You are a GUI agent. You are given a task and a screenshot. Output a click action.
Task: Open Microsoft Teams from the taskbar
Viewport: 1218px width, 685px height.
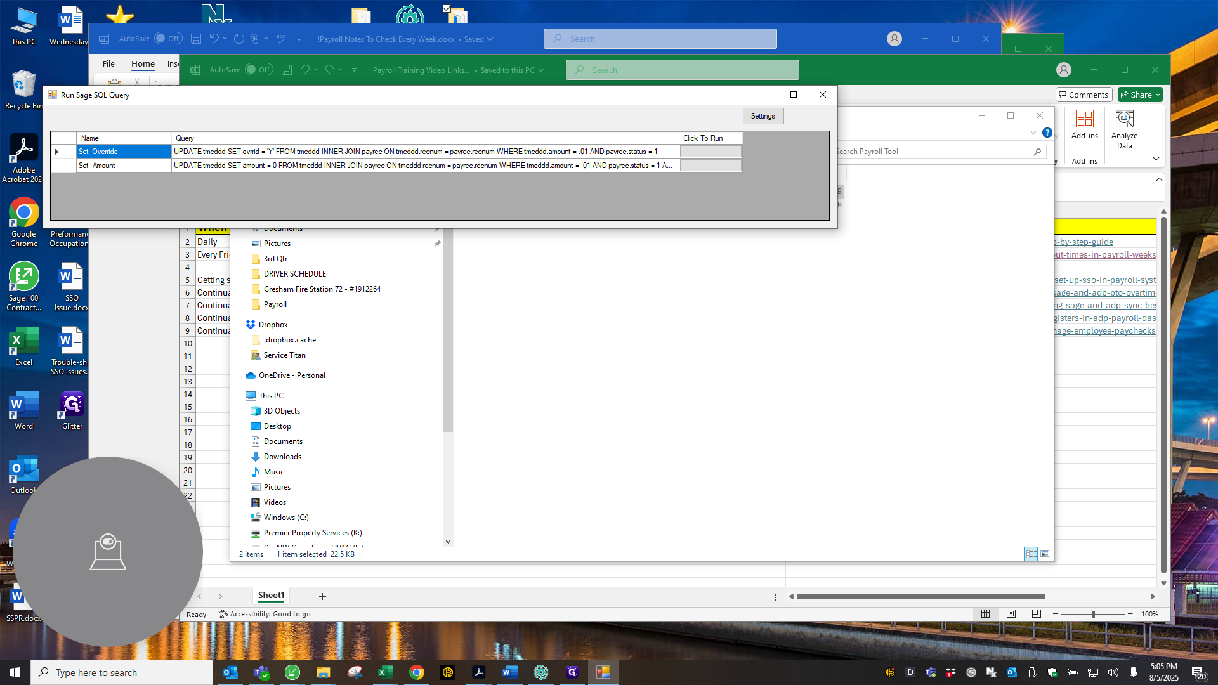(261, 672)
